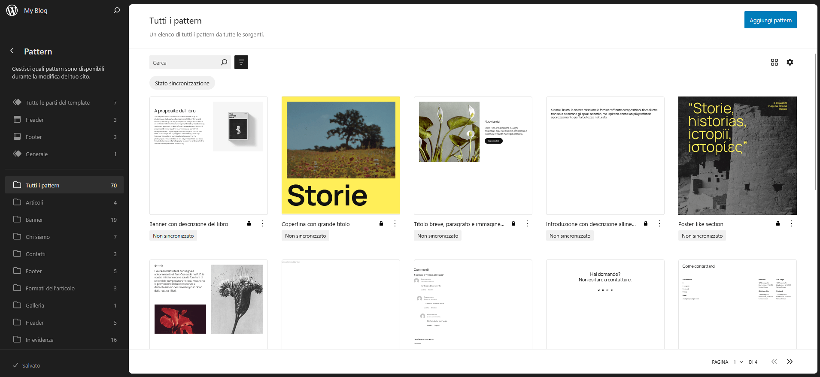Image resolution: width=820 pixels, height=377 pixels.
Task: Go back using the Pattern back arrow
Action: coord(12,51)
